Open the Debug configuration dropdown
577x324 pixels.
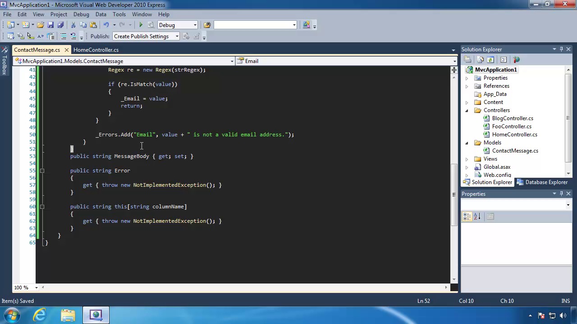(195, 25)
